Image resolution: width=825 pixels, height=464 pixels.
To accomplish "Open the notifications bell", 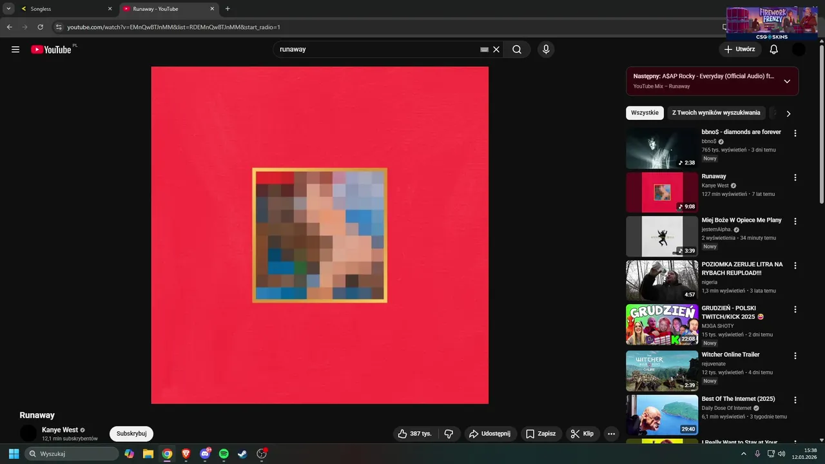I will pos(773,50).
